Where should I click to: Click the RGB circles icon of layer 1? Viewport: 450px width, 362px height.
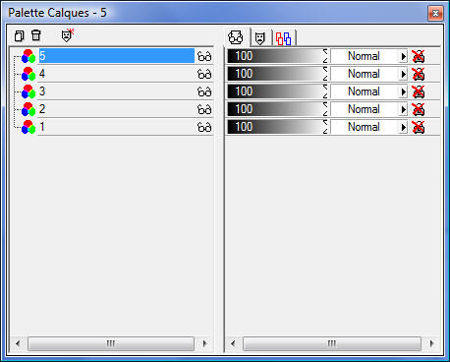pyautogui.click(x=28, y=127)
